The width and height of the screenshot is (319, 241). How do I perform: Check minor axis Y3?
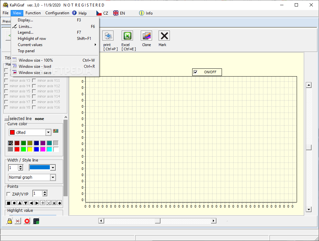pos(6,80)
